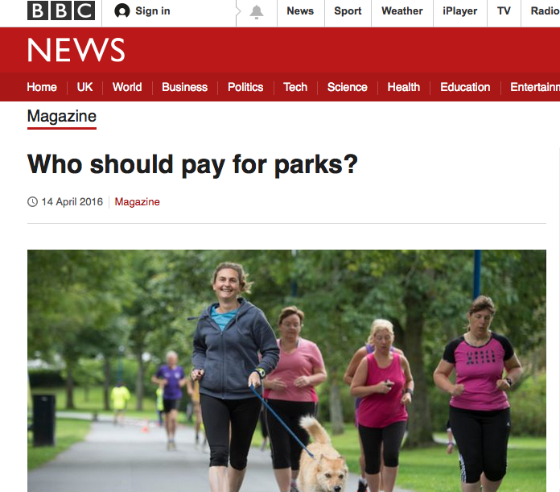Select Home in the news navigation

click(x=42, y=87)
